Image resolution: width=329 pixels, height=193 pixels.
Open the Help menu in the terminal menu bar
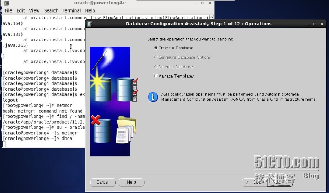[x=90, y=10]
